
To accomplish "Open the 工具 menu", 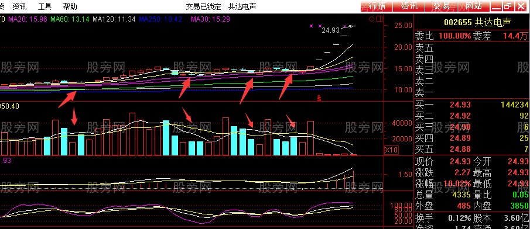I will click(45, 6).
